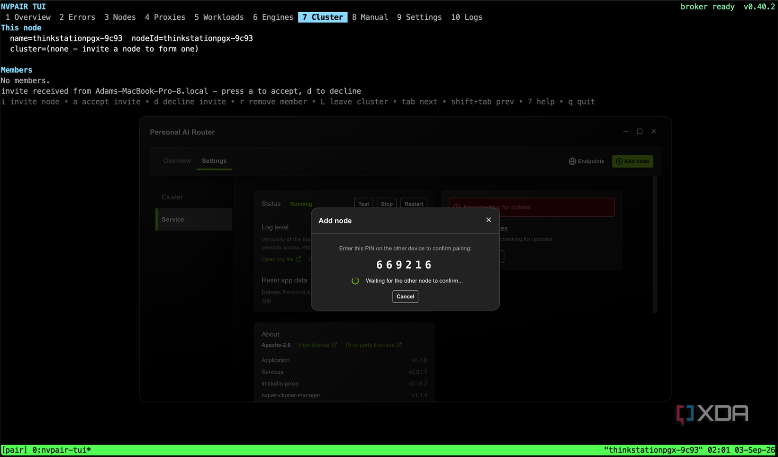
Task: Open the 10 Logs tab
Action: 466,17
